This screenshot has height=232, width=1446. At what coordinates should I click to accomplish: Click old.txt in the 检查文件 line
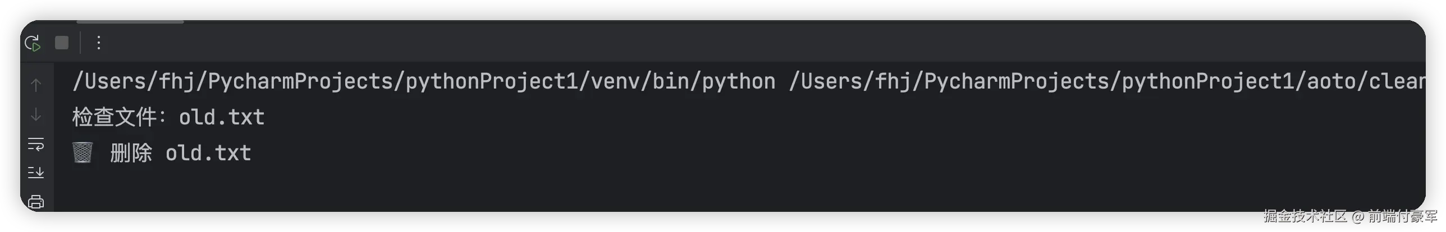coord(222,117)
